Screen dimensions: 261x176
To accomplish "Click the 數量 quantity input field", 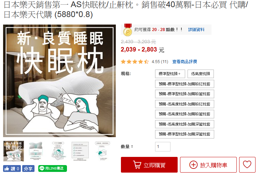I will click(x=163, y=147).
